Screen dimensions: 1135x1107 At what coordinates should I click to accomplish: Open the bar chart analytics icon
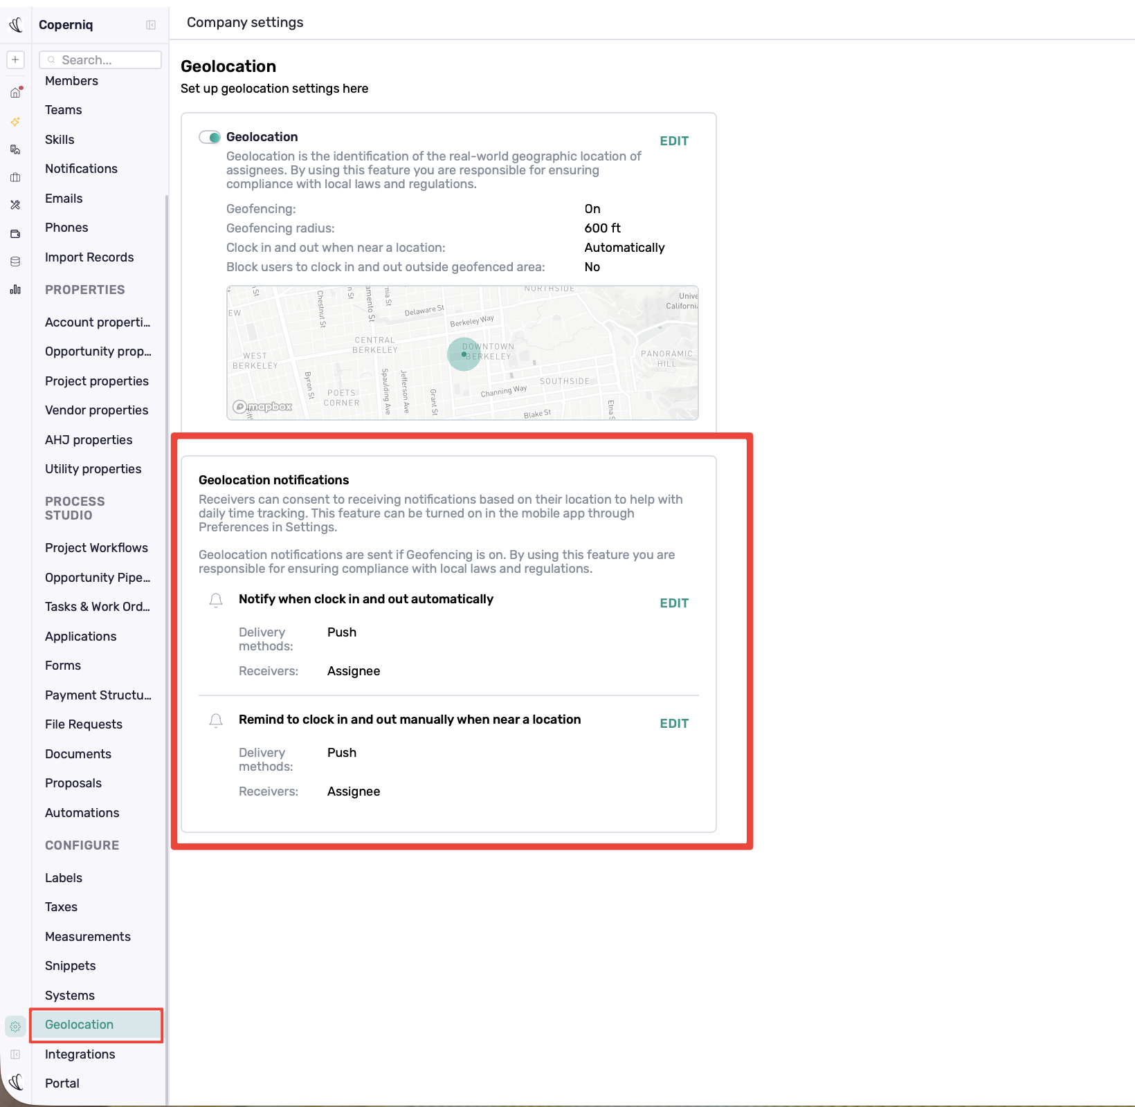15,289
